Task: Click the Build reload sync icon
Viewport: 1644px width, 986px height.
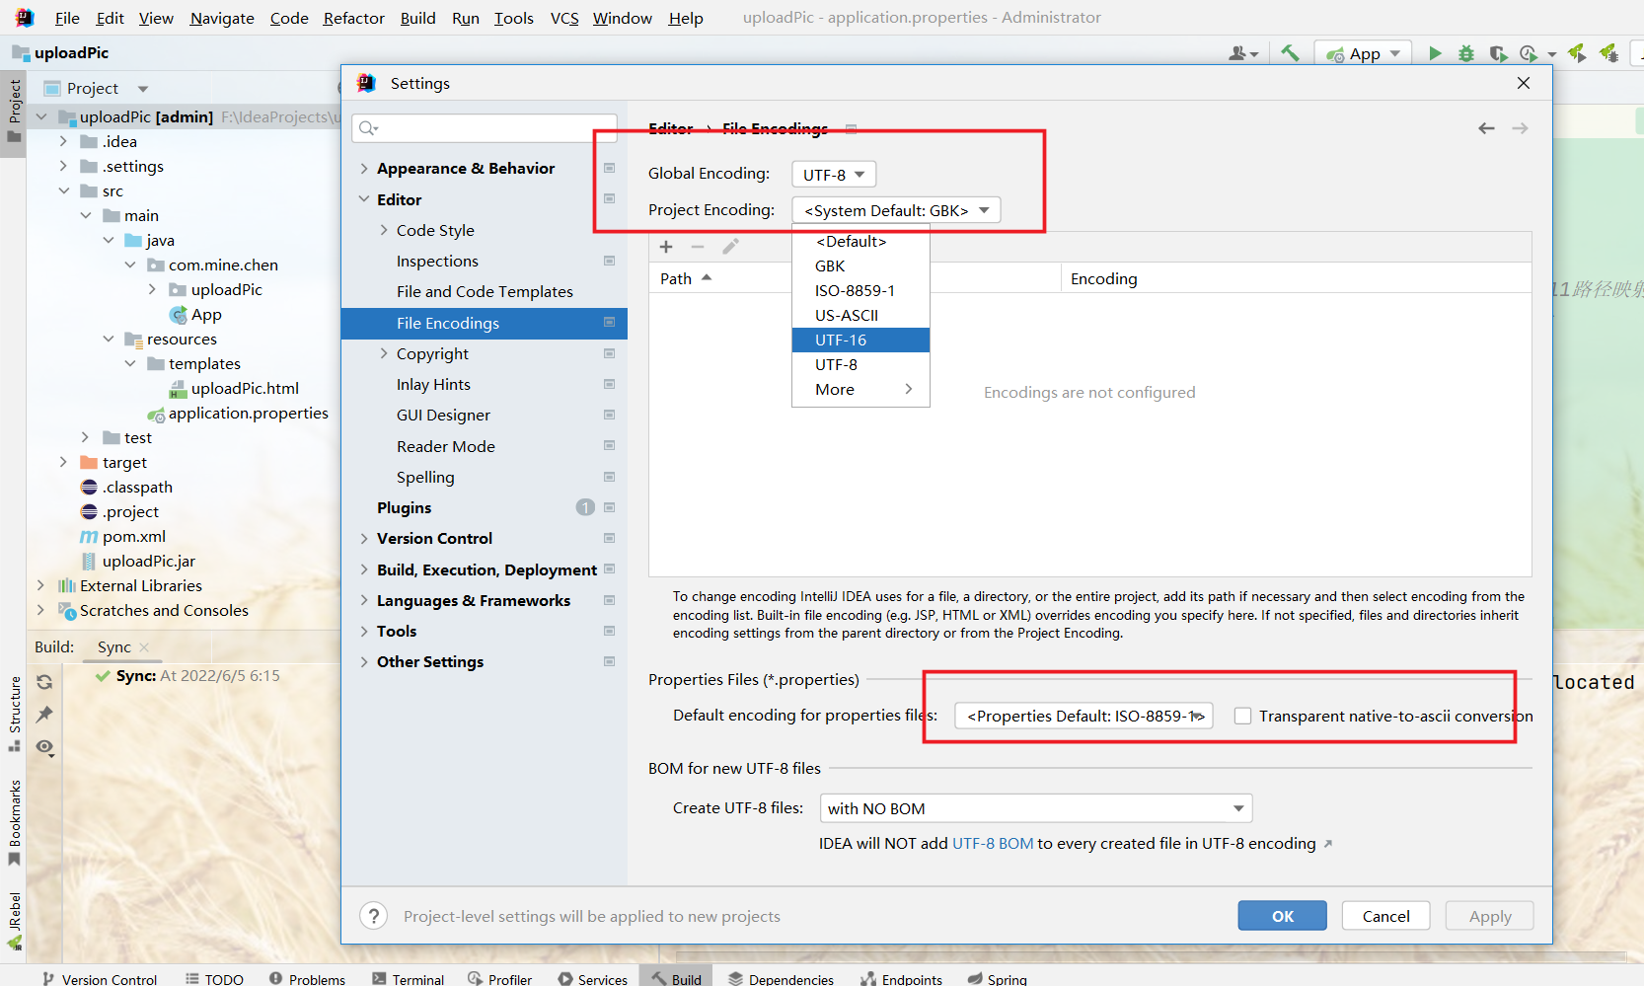Action: [44, 682]
